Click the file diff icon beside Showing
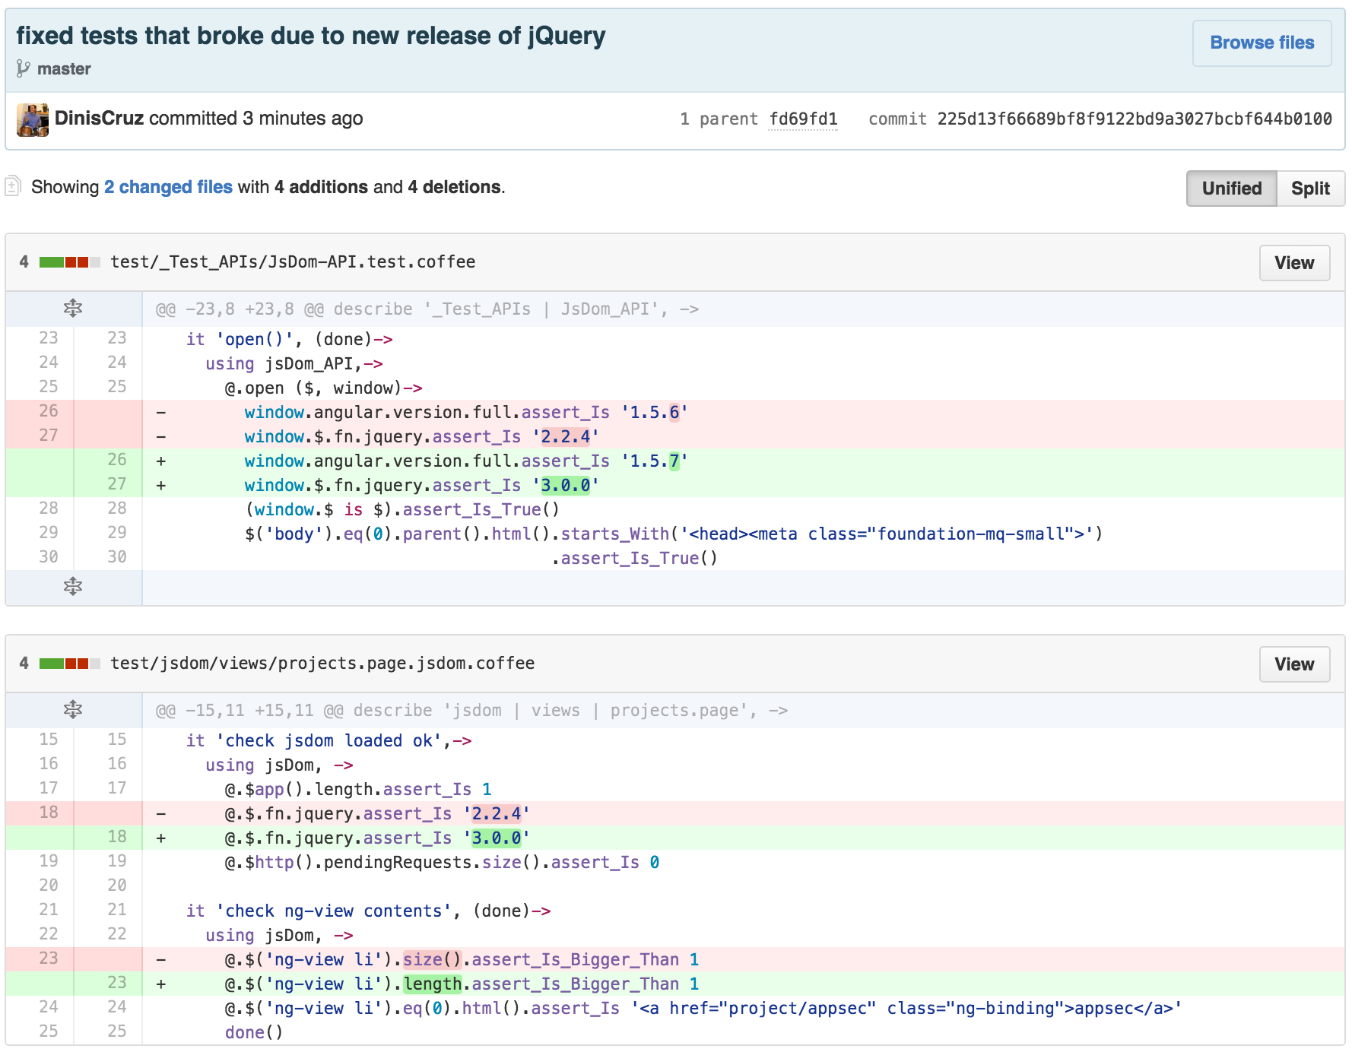 coord(13,186)
